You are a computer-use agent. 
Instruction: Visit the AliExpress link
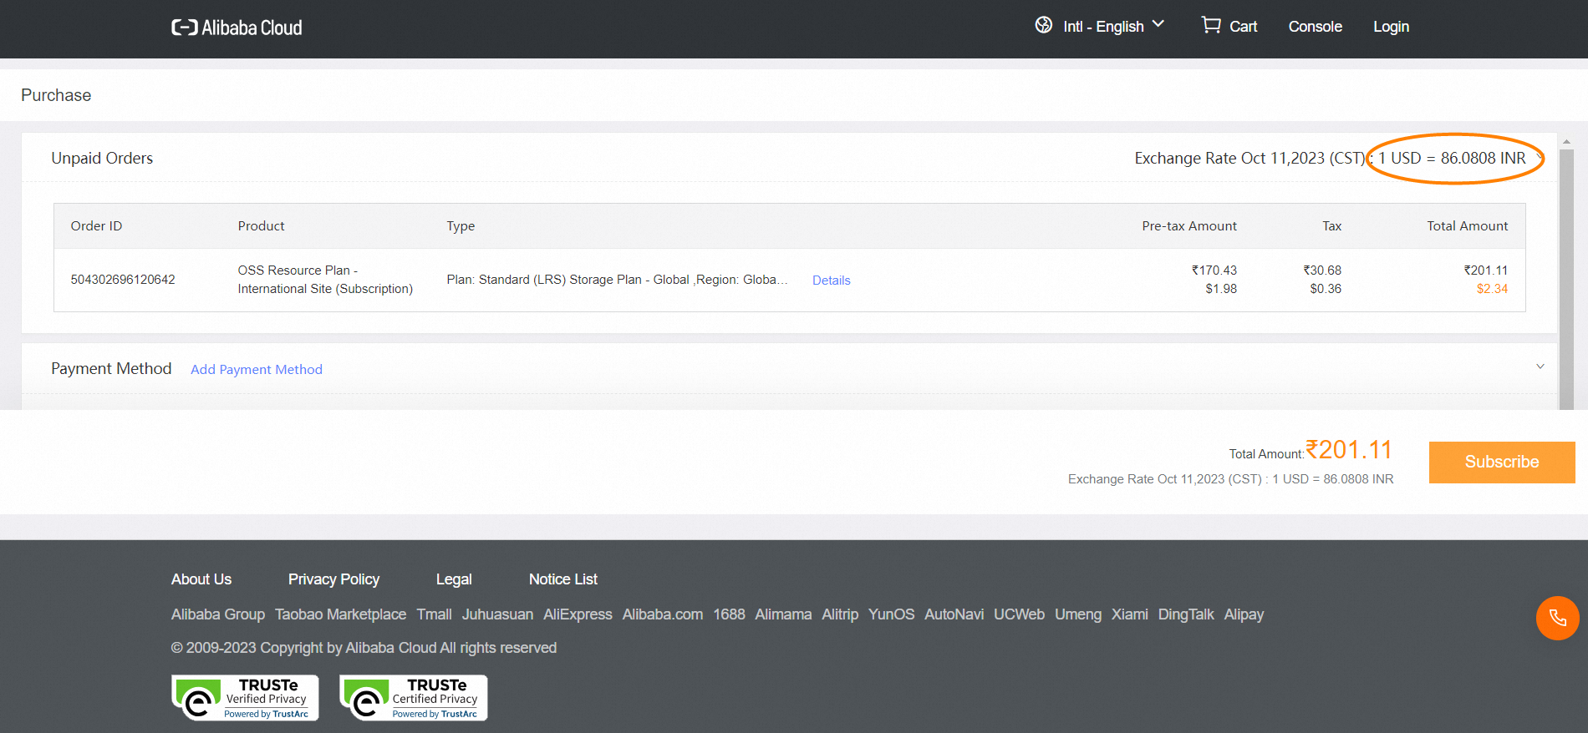578,614
